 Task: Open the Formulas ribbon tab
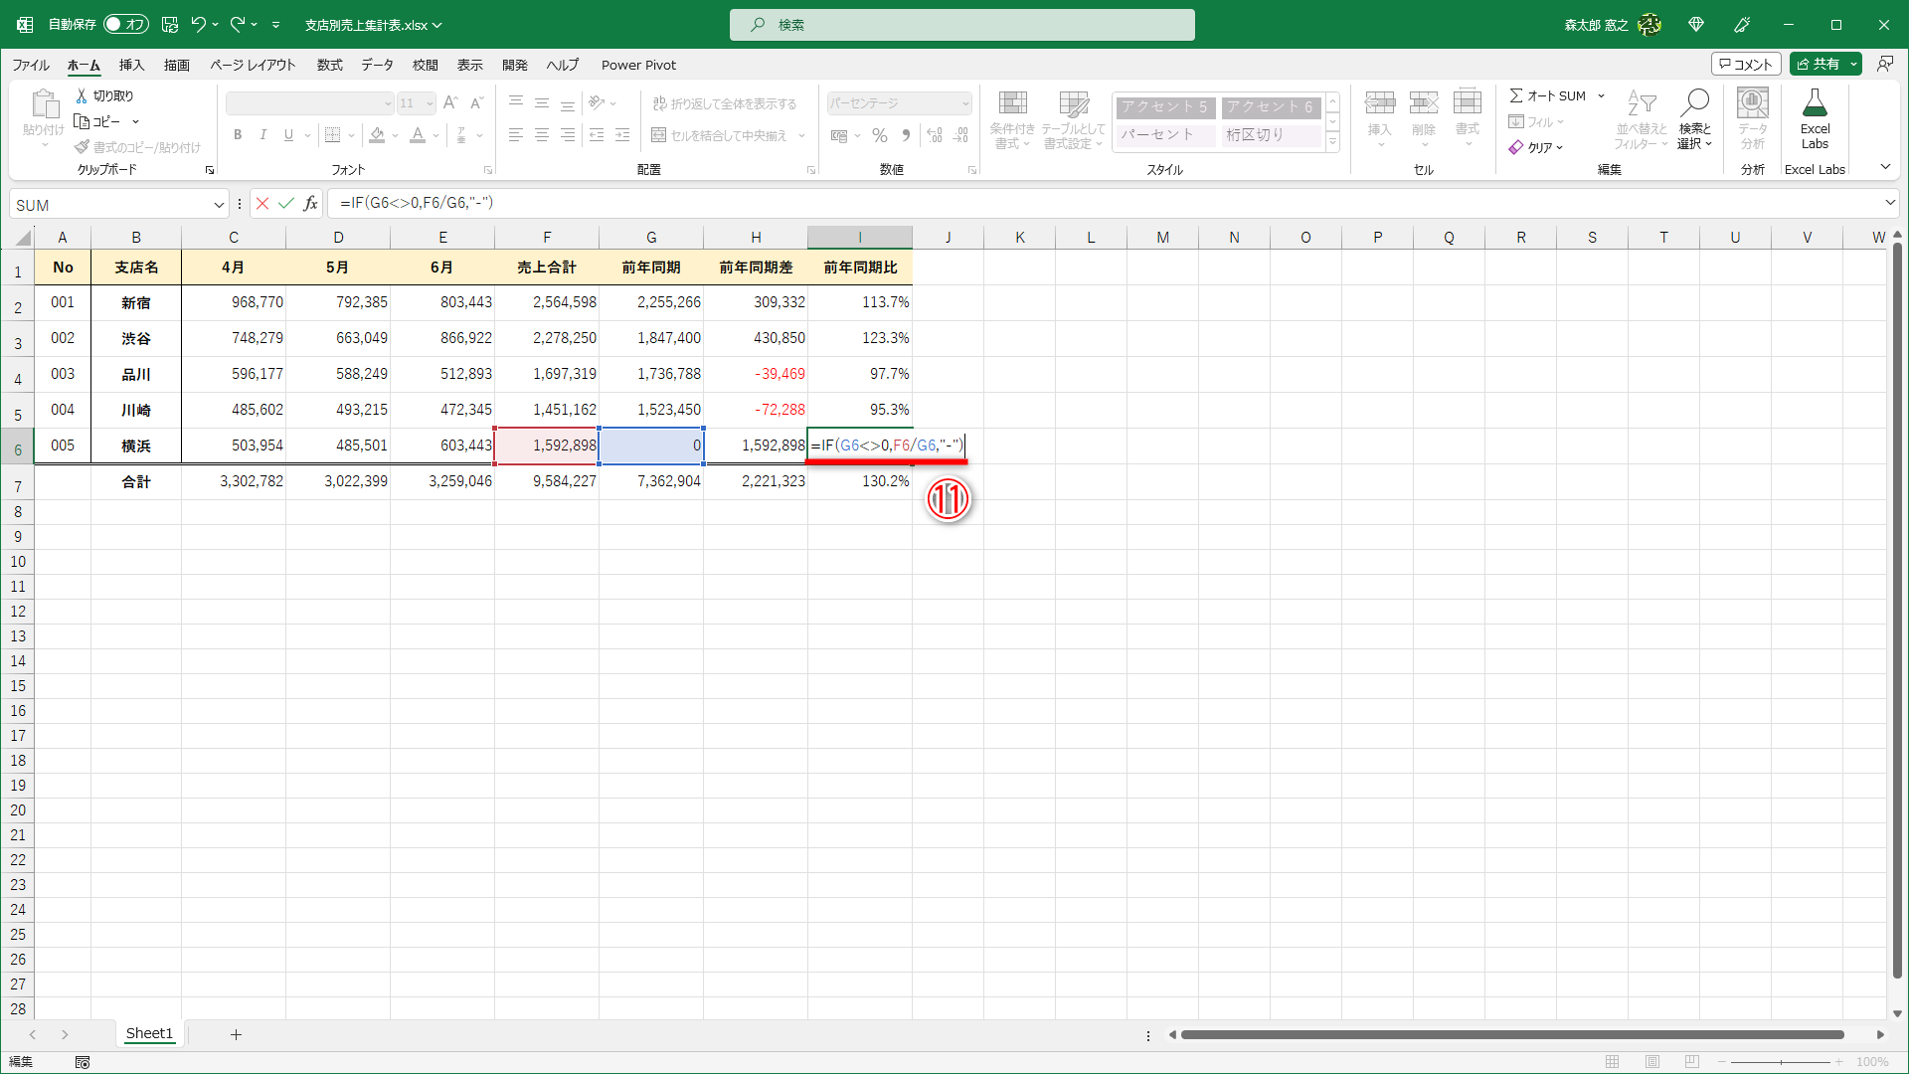coord(329,65)
